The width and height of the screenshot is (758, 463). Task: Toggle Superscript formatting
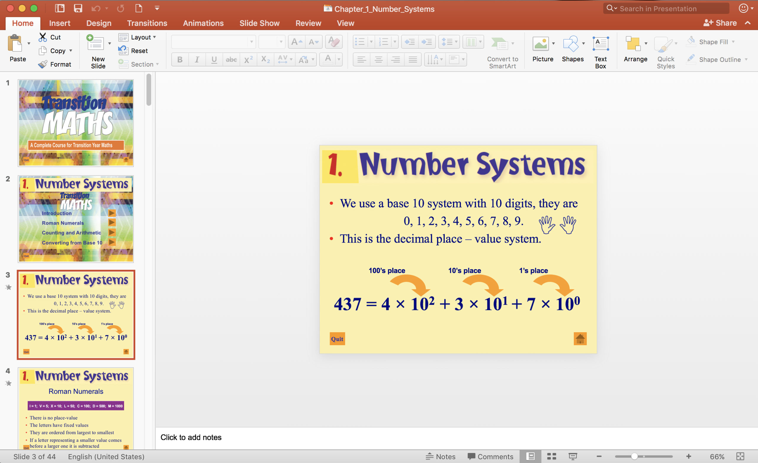tap(248, 59)
